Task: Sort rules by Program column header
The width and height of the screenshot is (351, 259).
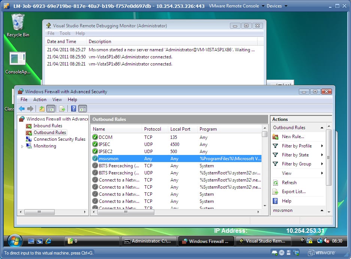Action: click(229, 129)
